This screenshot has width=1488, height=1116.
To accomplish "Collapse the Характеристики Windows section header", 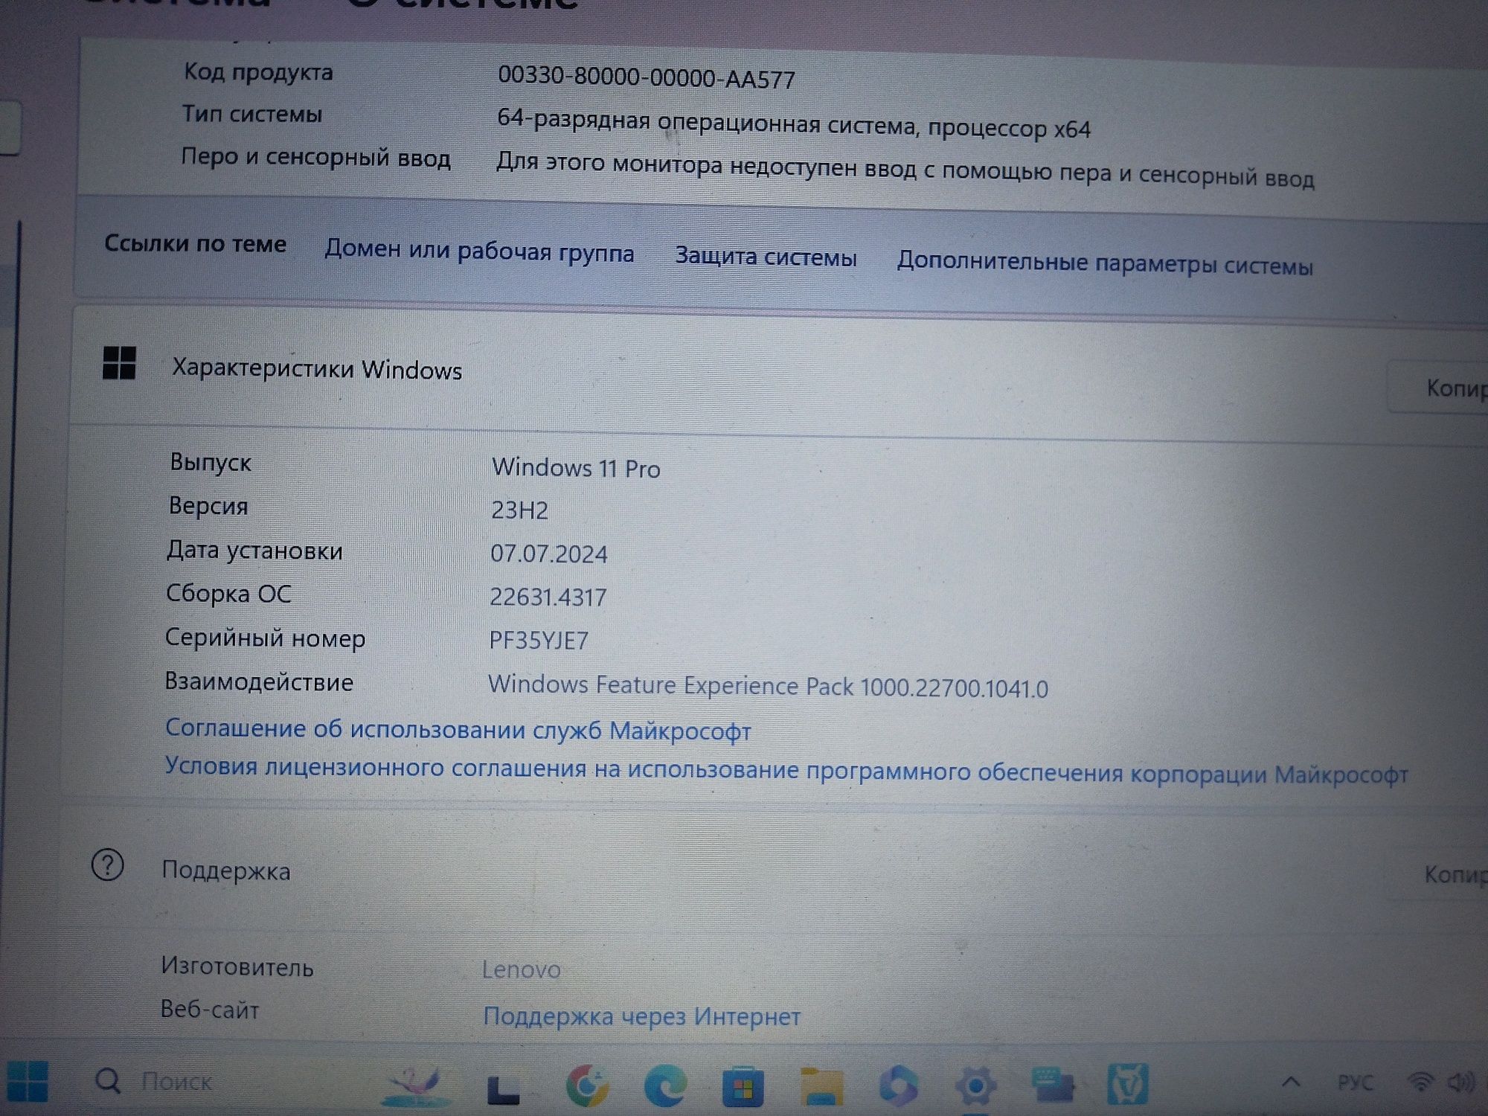I will tap(779, 376).
